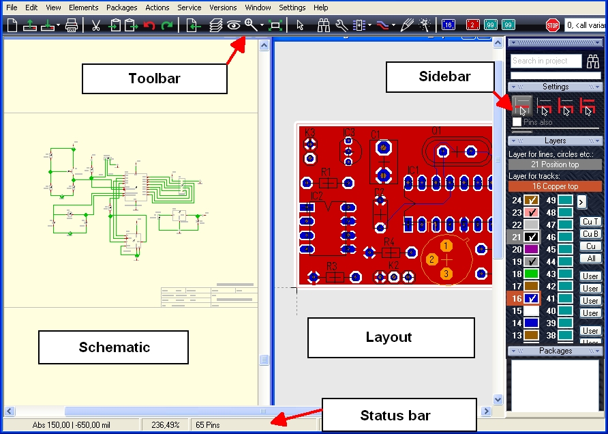This screenshot has width=608, height=434.
Task: Click the New document icon
Action: 12,26
